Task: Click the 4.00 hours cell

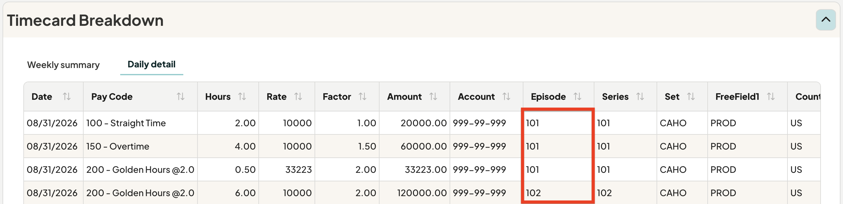Action: pos(228,146)
